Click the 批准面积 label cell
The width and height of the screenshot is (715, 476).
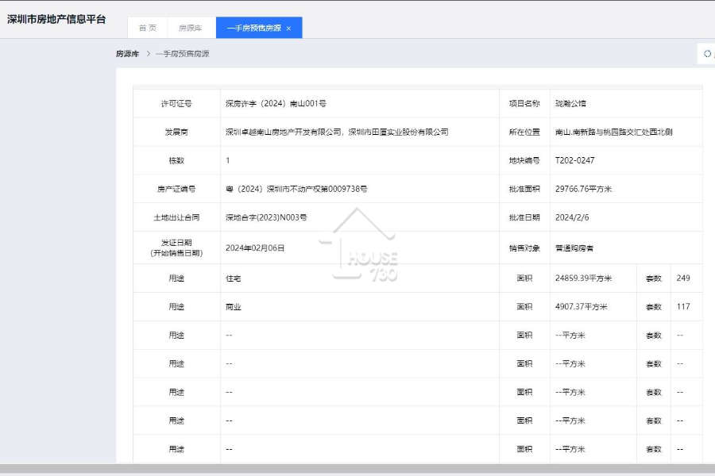click(x=524, y=189)
